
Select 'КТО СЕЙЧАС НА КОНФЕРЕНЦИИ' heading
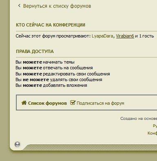point(51,25)
